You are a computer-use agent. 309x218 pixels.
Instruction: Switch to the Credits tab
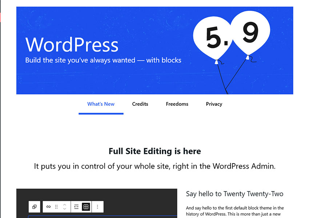(x=140, y=104)
